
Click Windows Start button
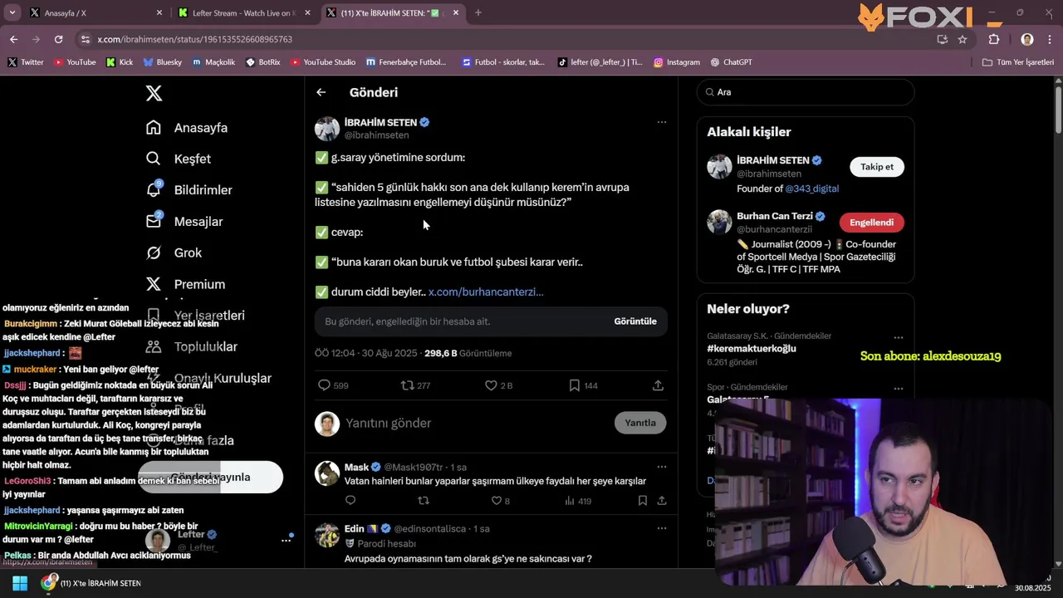click(x=20, y=583)
